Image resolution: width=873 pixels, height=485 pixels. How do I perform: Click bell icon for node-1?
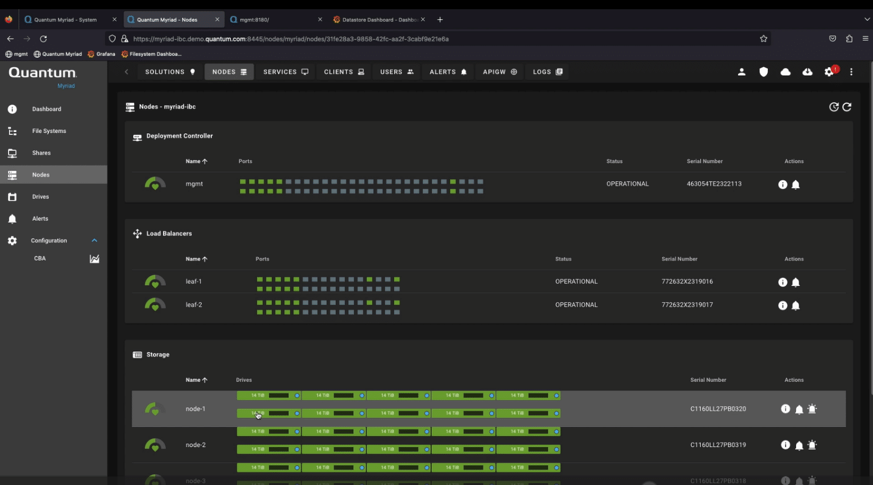[x=799, y=409]
